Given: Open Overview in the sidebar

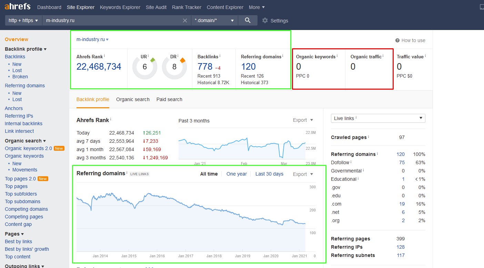Looking at the screenshot, I should click(17, 39).
